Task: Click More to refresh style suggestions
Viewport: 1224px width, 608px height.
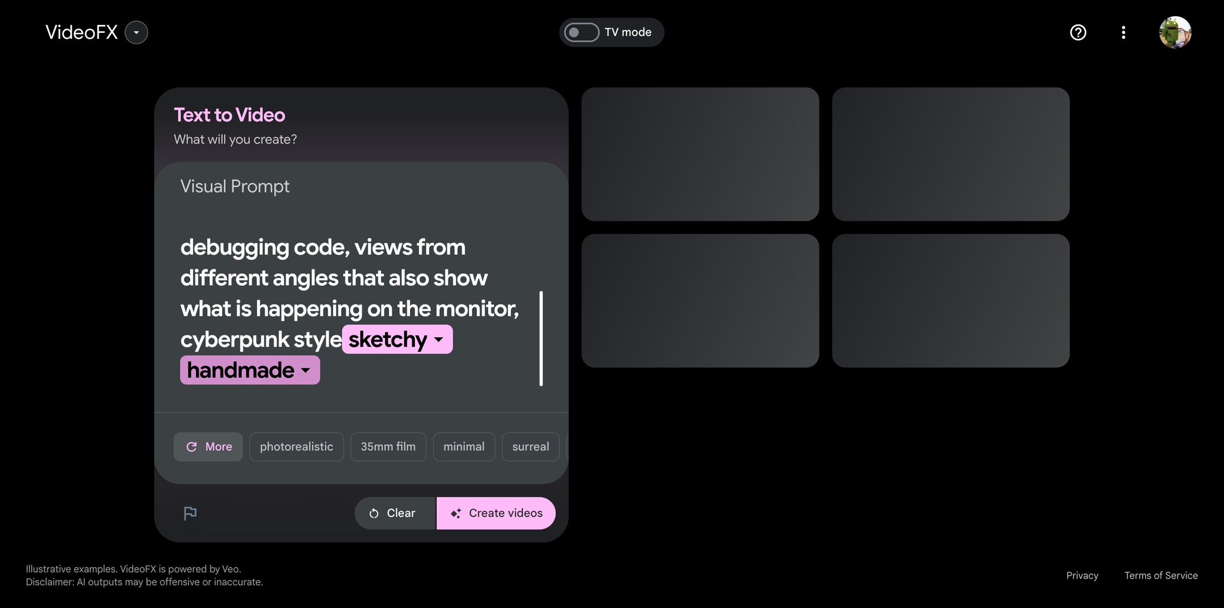Action: [x=208, y=447]
